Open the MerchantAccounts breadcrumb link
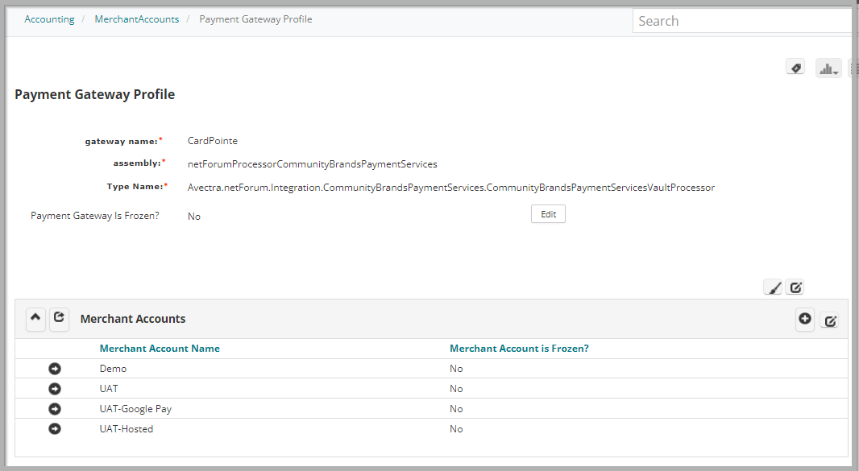 [137, 19]
